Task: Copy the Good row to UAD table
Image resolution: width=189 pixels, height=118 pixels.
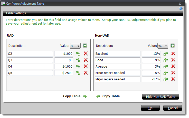Action: 166,60
